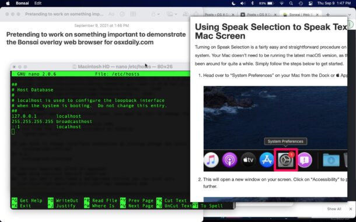Close the first 'Posts < OS X D...' tab
The image size is (356, 222).
233,15
